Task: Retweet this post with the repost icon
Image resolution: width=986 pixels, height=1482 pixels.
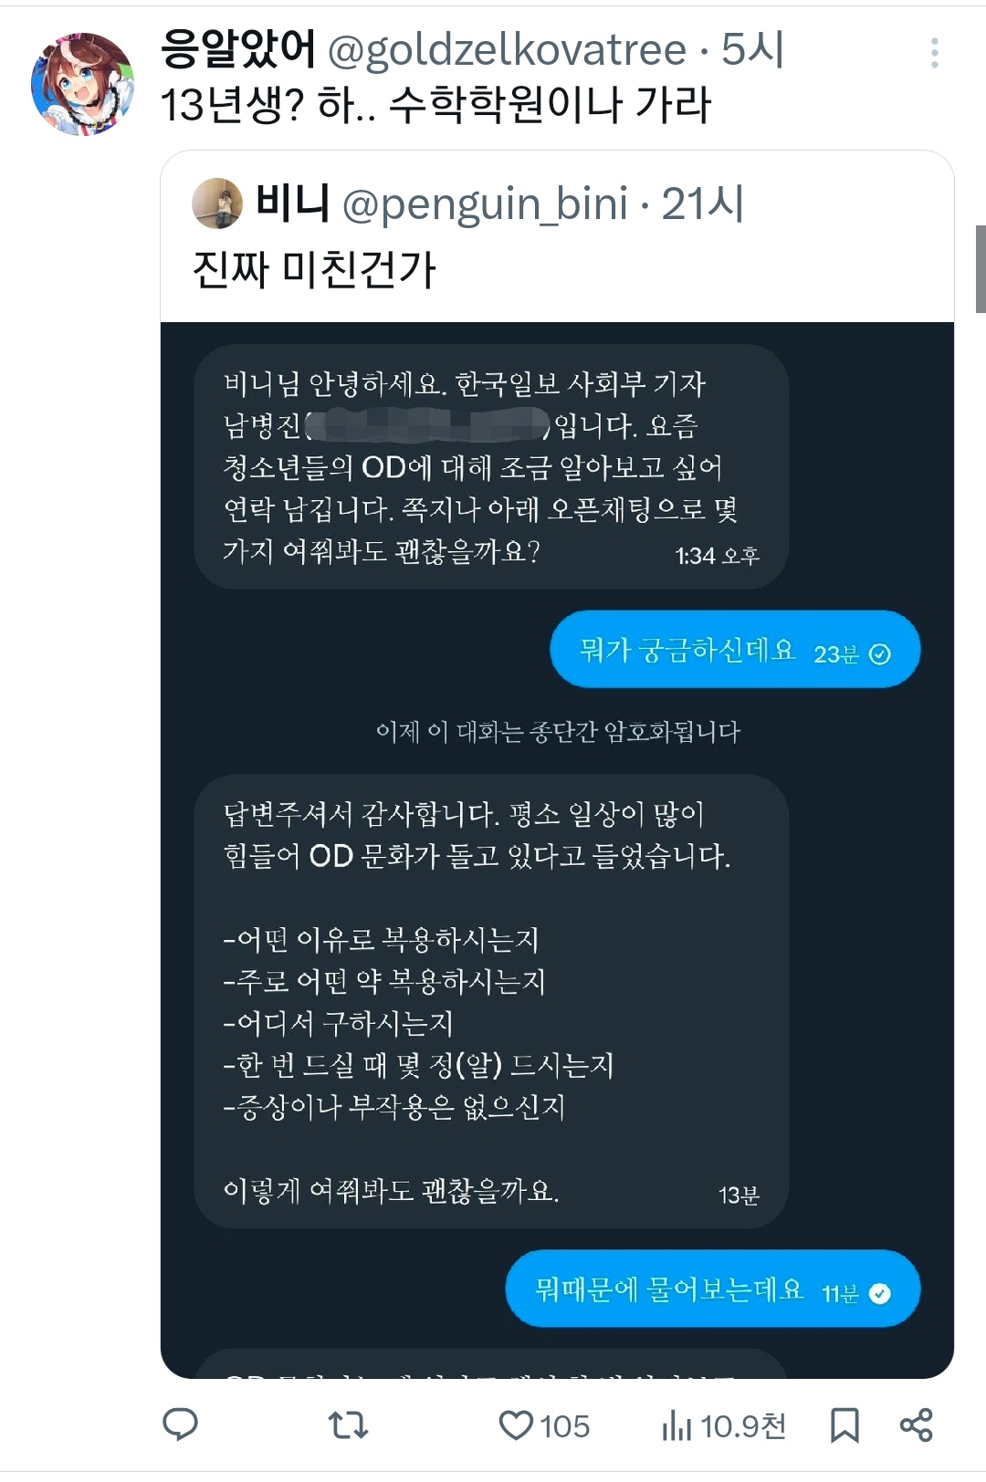Action: coord(348,1425)
